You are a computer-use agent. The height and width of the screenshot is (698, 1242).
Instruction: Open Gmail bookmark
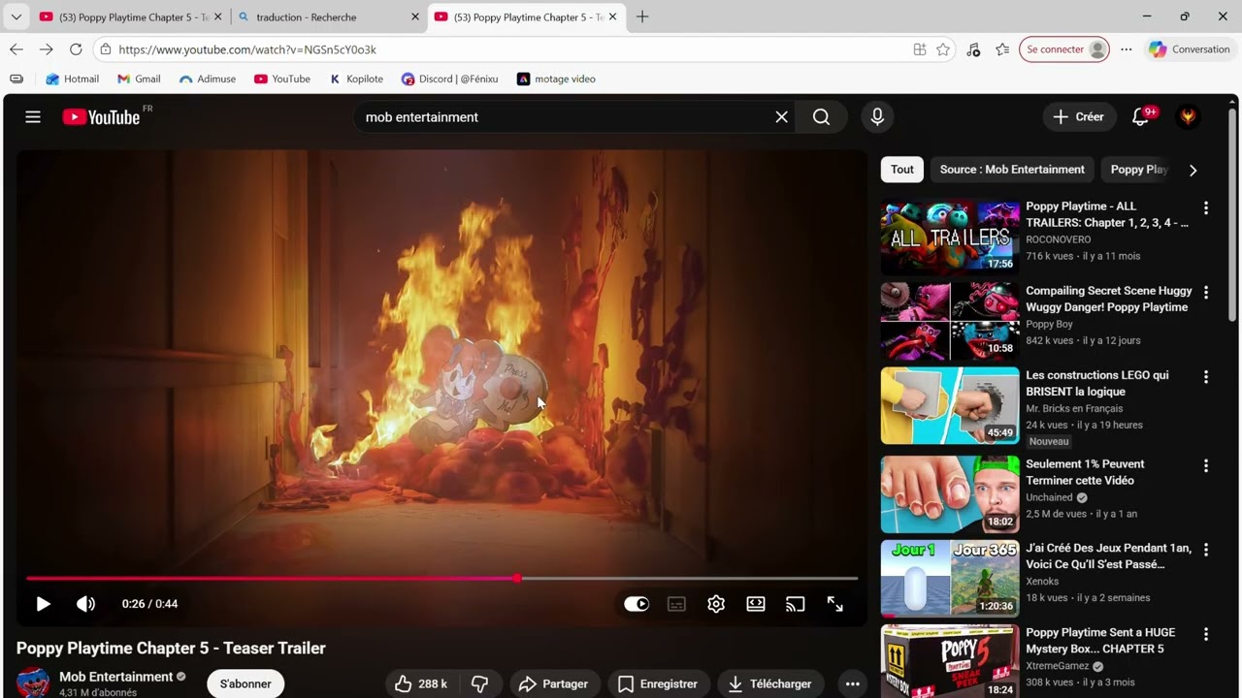139,79
